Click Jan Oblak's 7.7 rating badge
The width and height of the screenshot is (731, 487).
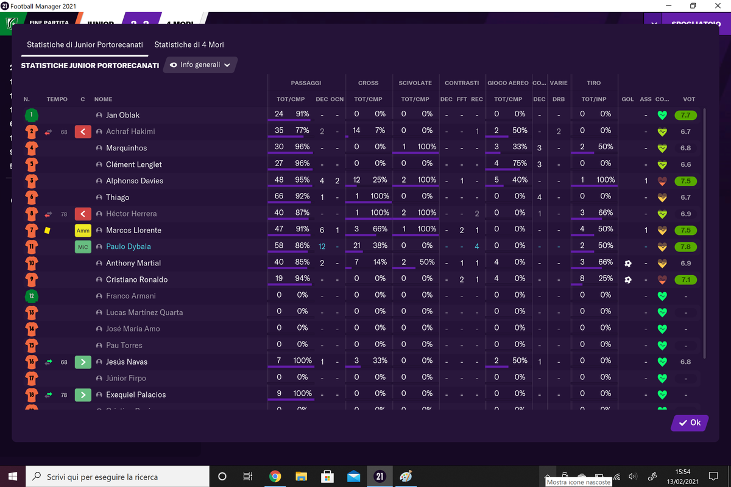point(685,115)
